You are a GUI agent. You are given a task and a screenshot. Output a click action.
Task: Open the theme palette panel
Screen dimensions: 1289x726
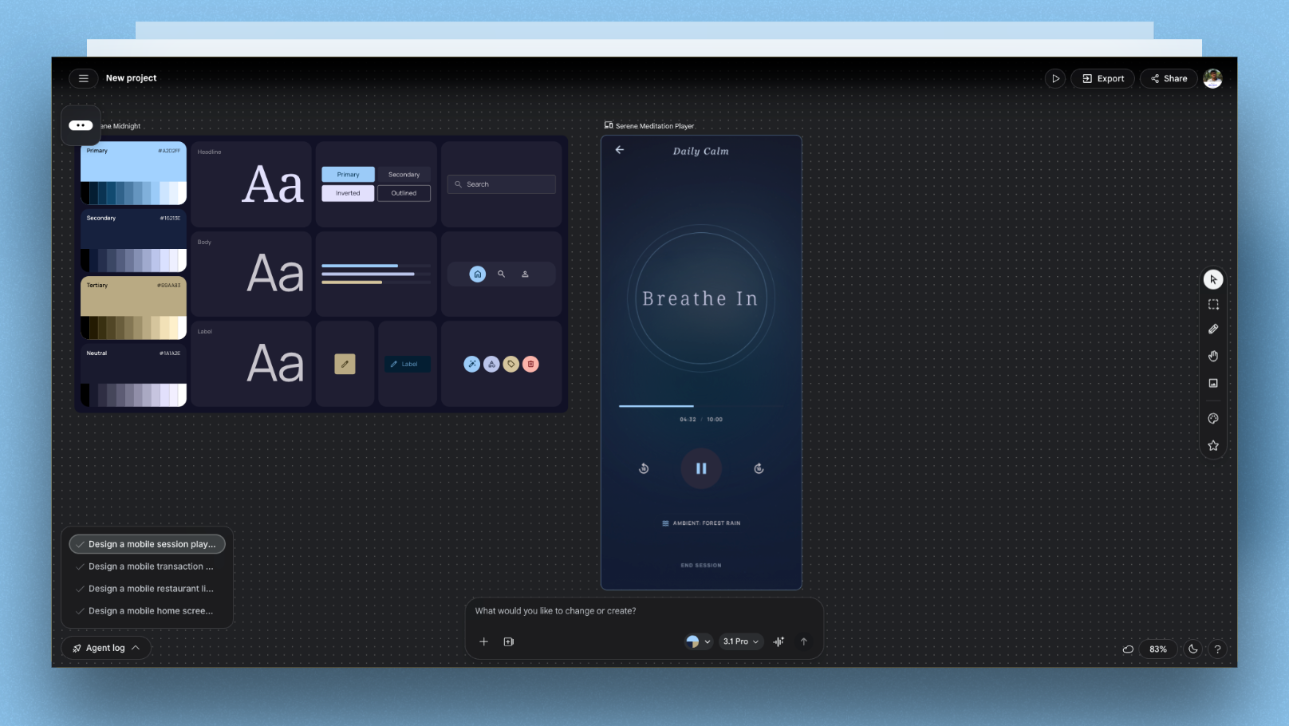tap(1212, 418)
